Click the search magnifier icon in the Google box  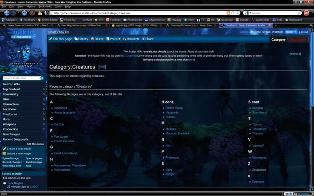click(x=299, y=13)
